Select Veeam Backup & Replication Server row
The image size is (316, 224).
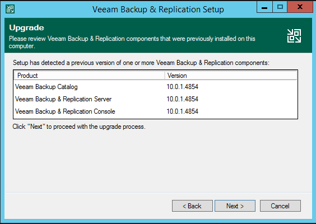coord(155,99)
